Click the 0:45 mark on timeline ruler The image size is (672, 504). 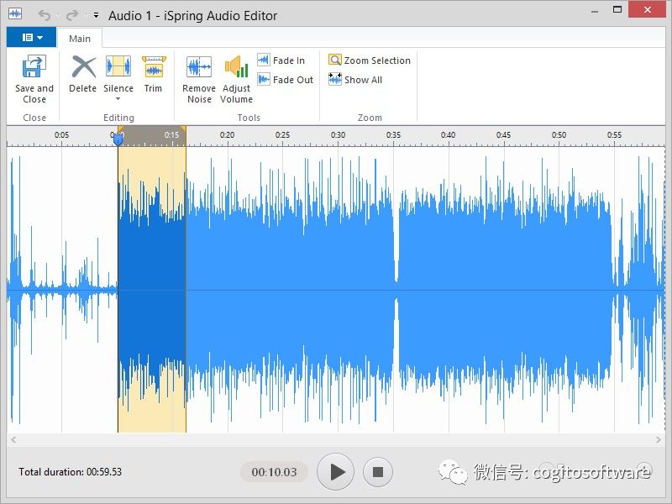click(503, 135)
